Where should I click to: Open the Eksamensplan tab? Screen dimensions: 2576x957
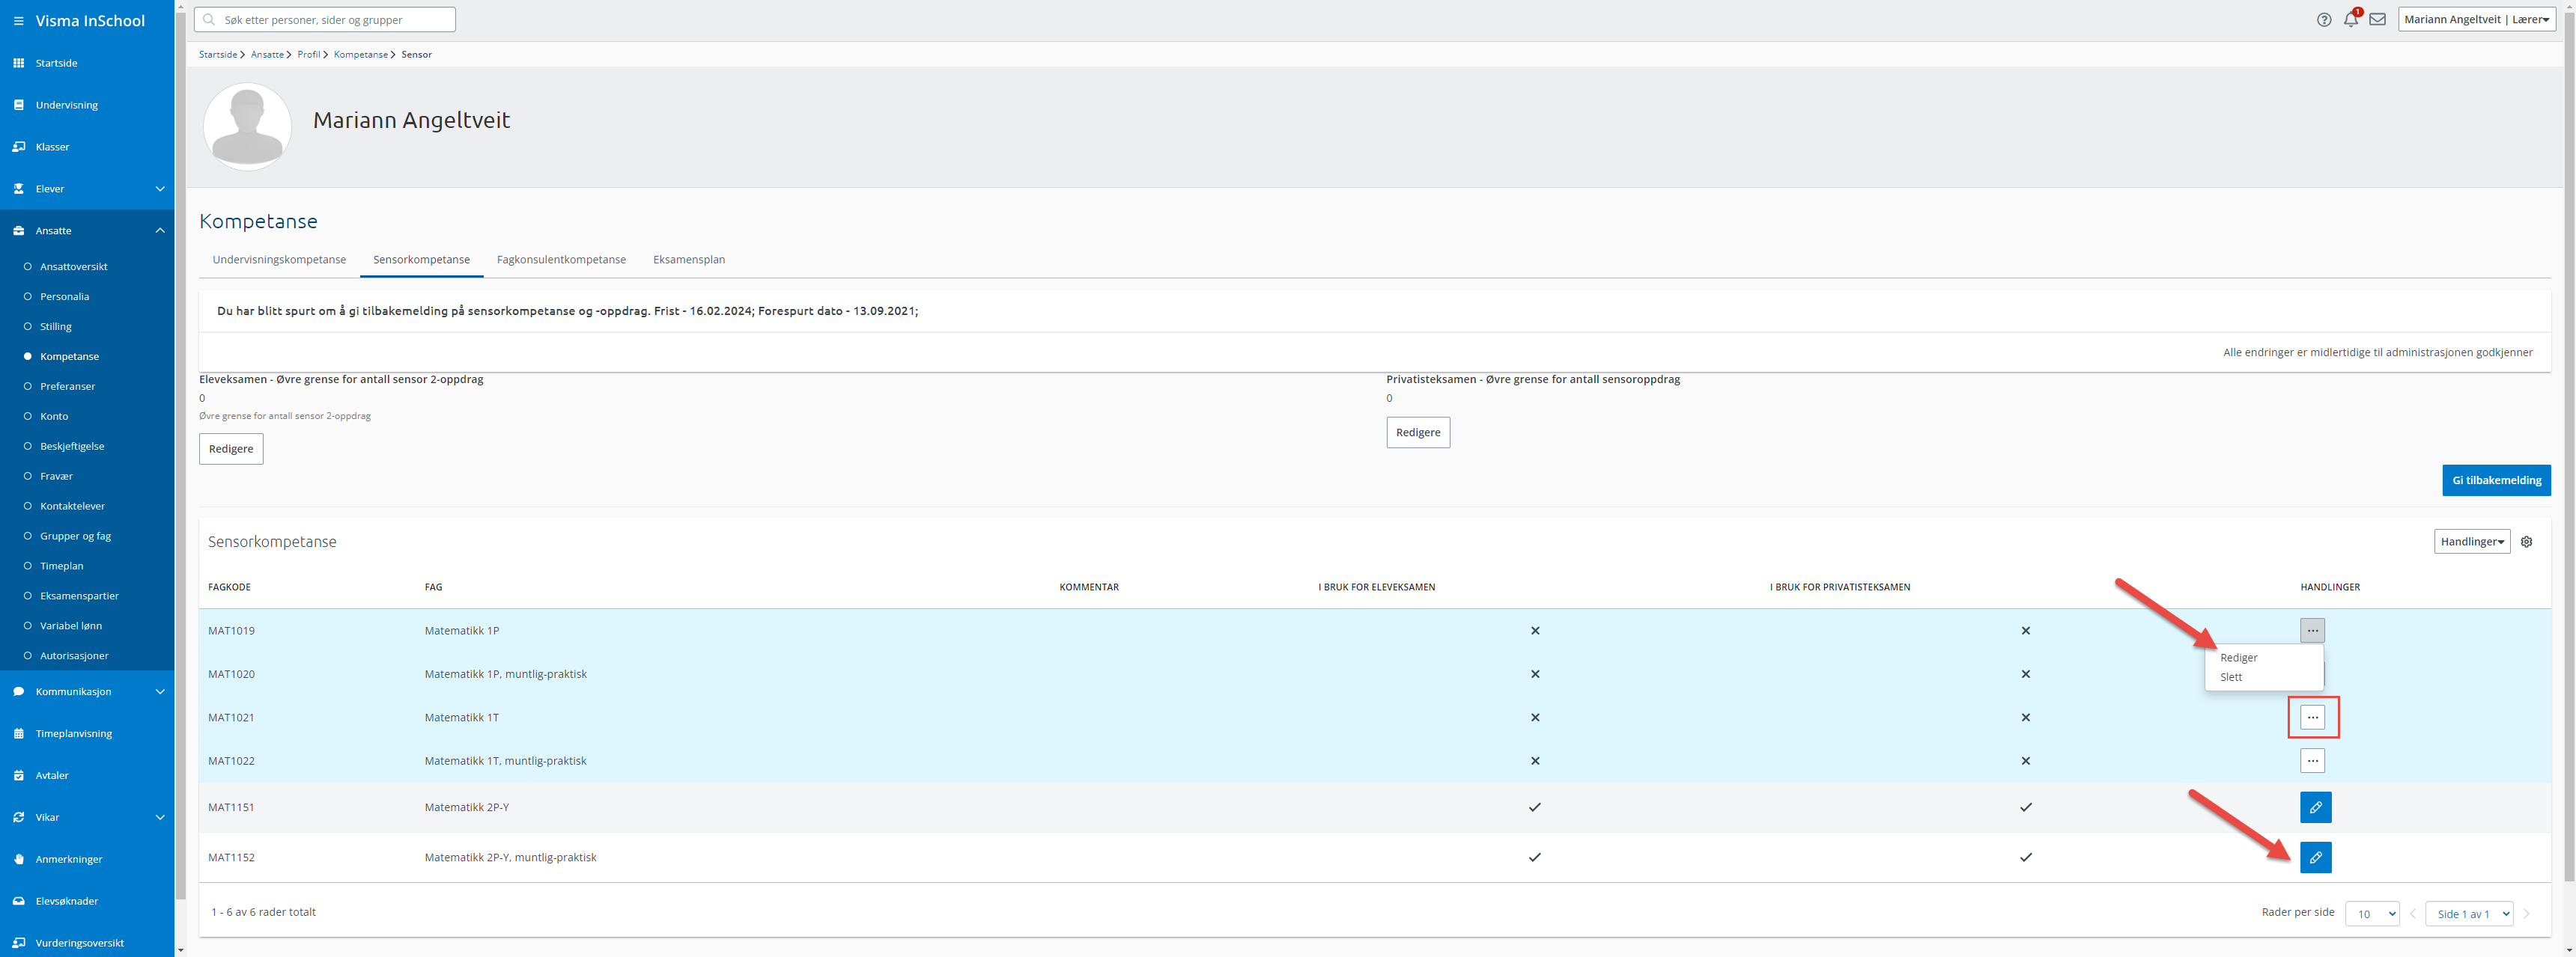pos(689,260)
